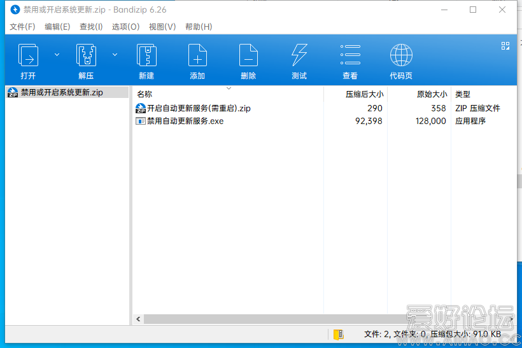Maximize the Bandizip window

pyautogui.click(x=473, y=10)
